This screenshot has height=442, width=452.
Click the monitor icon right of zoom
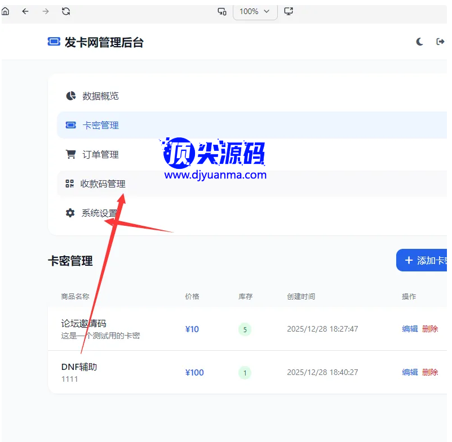289,11
